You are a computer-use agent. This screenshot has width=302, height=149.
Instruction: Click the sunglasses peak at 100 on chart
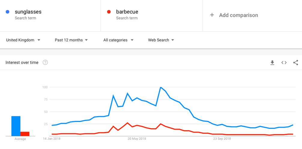point(160,87)
